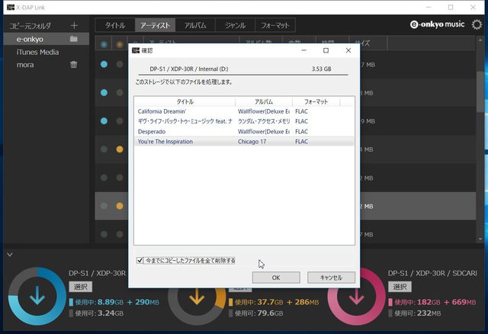The width and height of the screenshot is (488, 334).
Task: Select iTunes Media source folder
Action: click(37, 52)
